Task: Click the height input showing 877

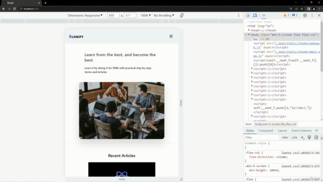Action: (130, 16)
